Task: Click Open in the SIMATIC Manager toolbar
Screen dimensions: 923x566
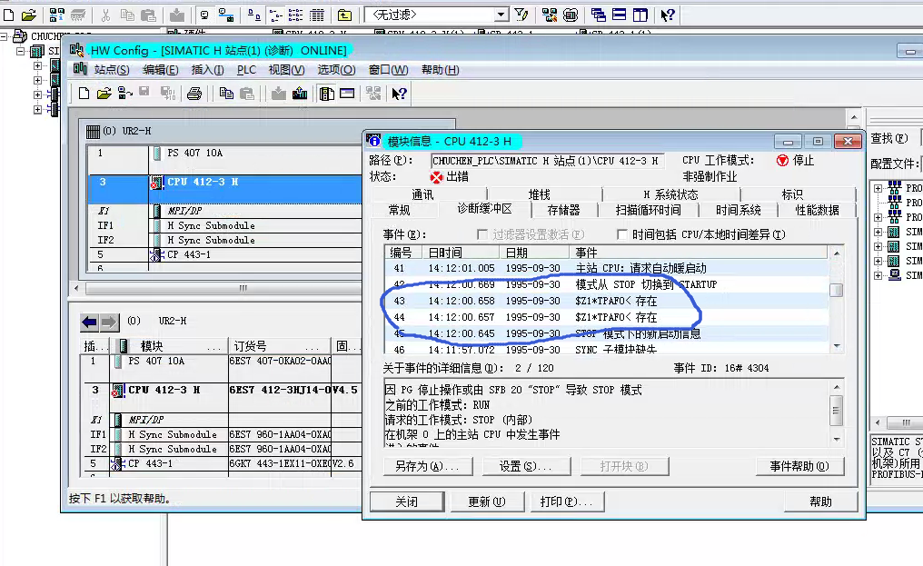Action: coord(28,15)
